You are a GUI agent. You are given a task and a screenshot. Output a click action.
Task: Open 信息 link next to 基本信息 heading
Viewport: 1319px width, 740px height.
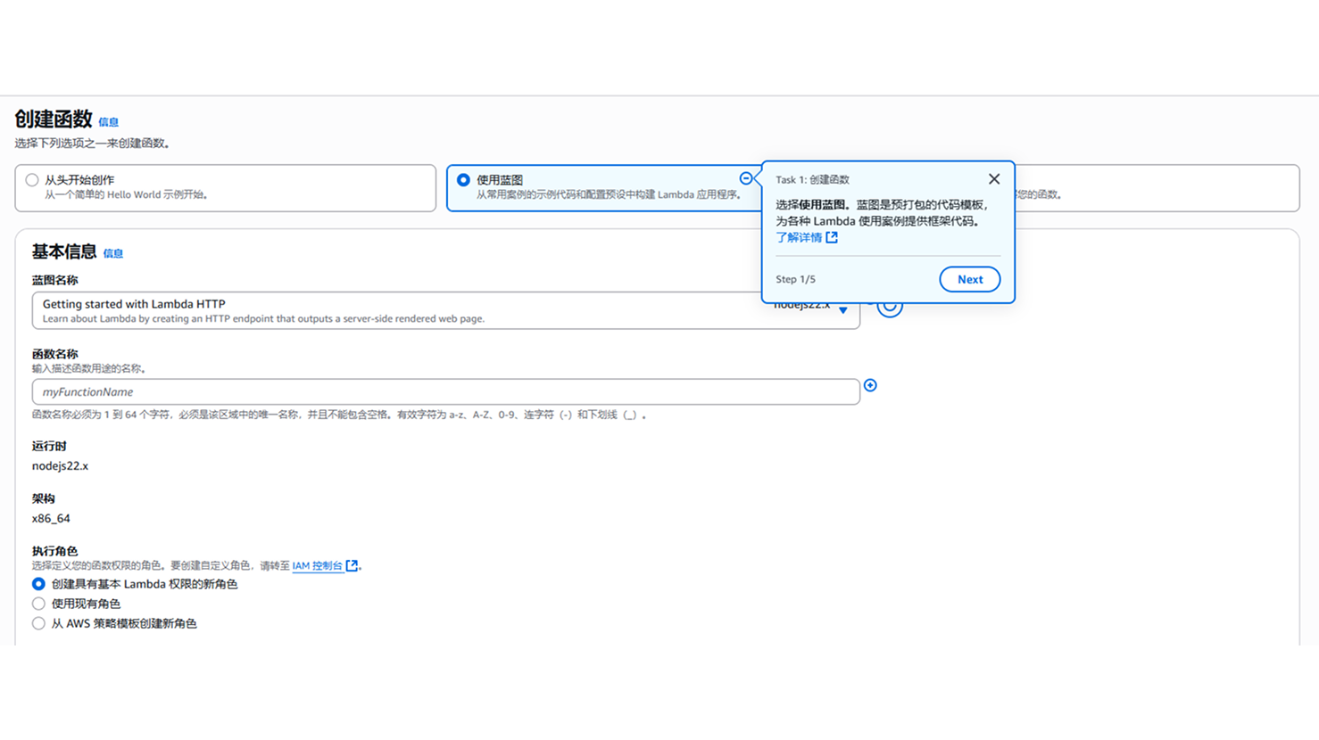113,253
